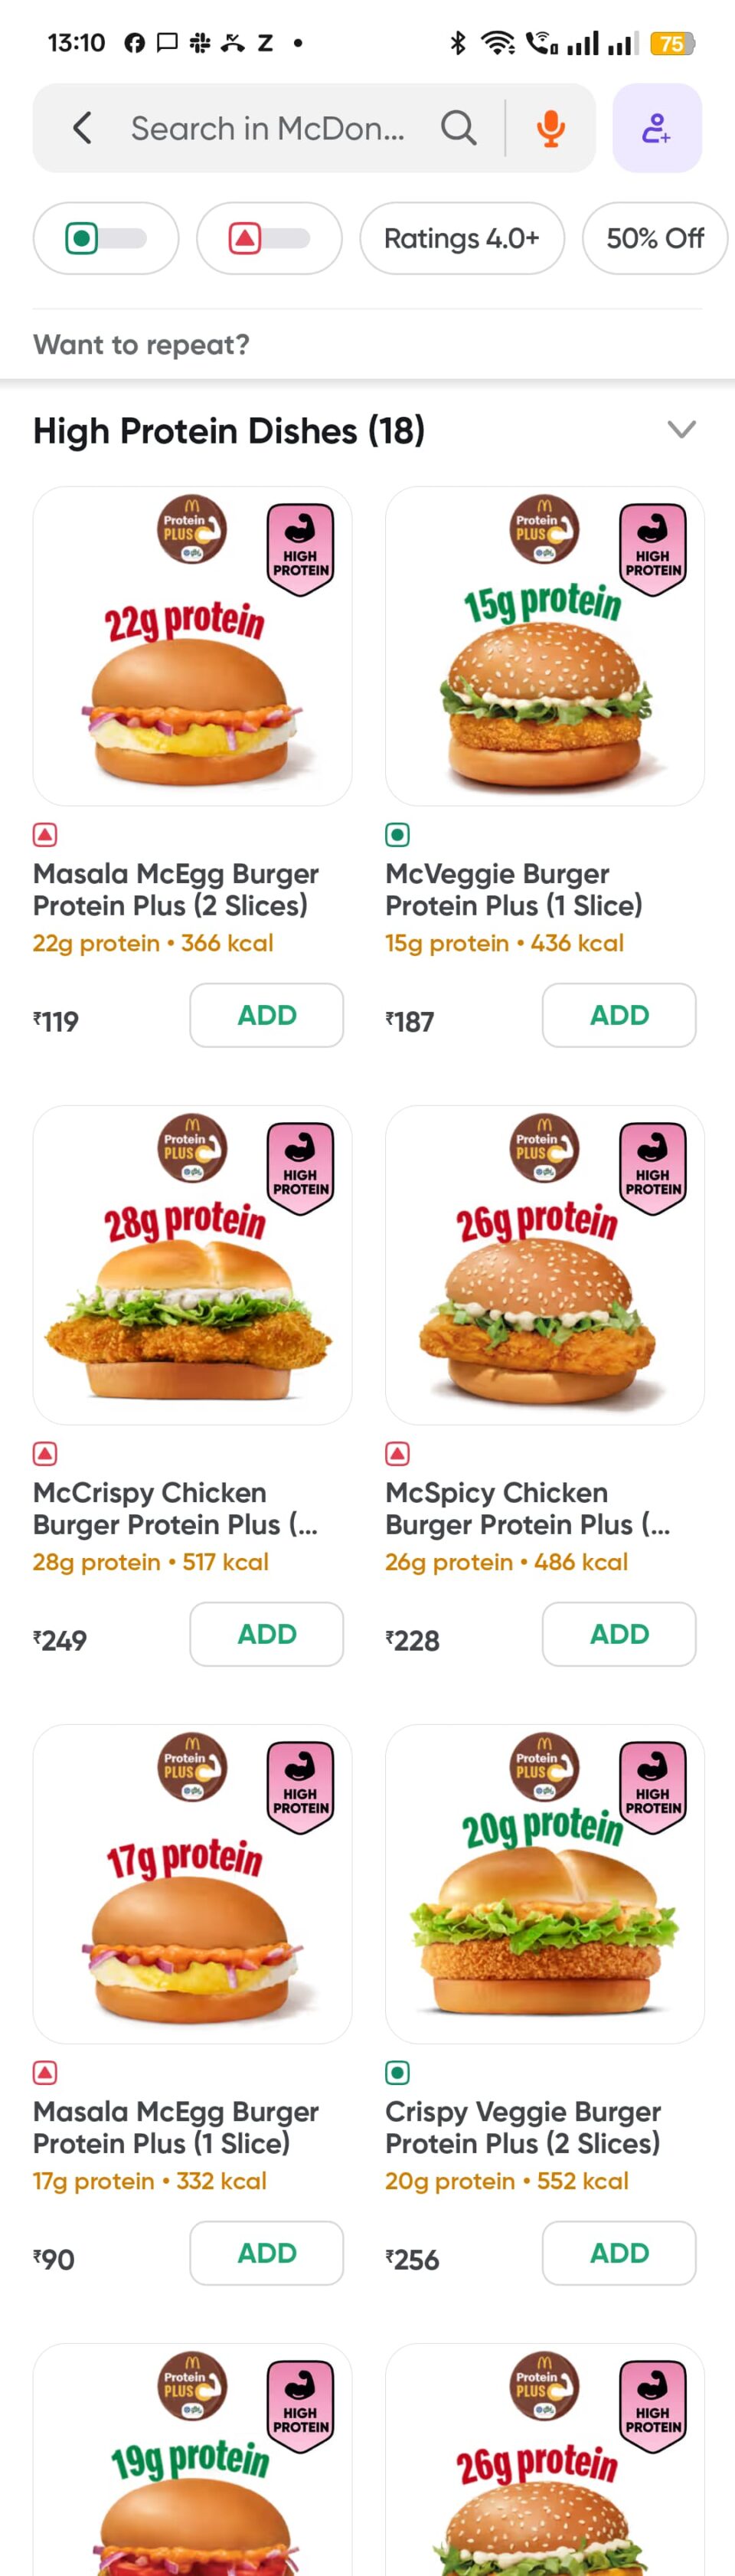Open the Masala McEgg 17g protein image

(x=192, y=1883)
